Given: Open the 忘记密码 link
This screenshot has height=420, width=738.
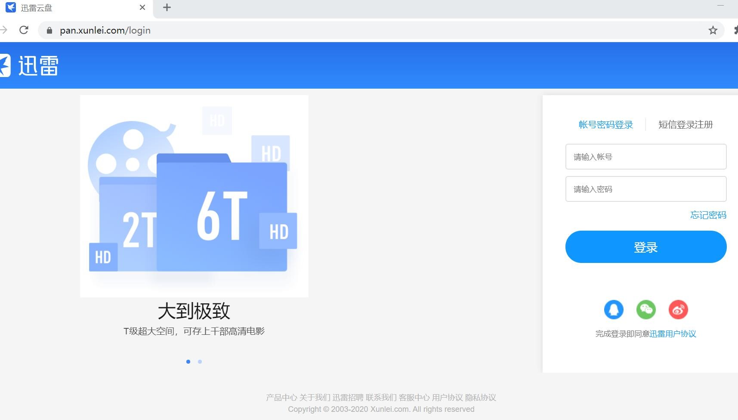Looking at the screenshot, I should pos(708,215).
